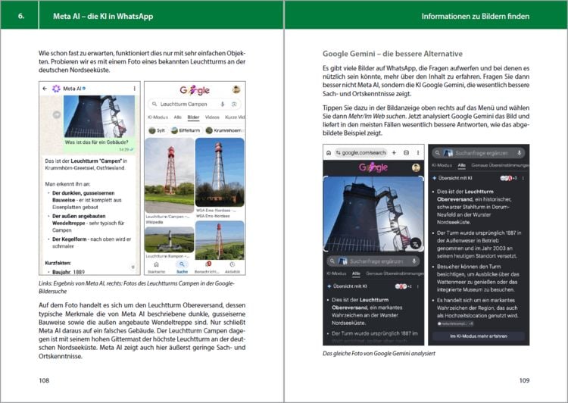The image size is (568, 403).
Task: Select the 'Krummhoern' suggestion chip
Action: coord(224,130)
